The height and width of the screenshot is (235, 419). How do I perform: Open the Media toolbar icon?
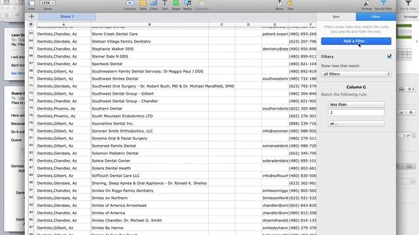tap(188, 3)
